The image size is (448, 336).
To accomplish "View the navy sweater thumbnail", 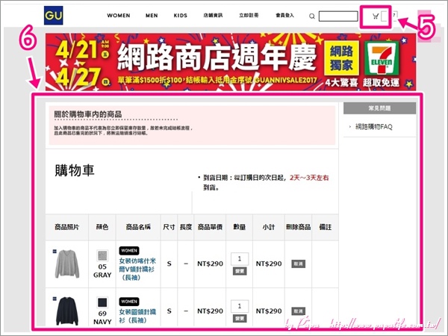I will (x=67, y=311).
